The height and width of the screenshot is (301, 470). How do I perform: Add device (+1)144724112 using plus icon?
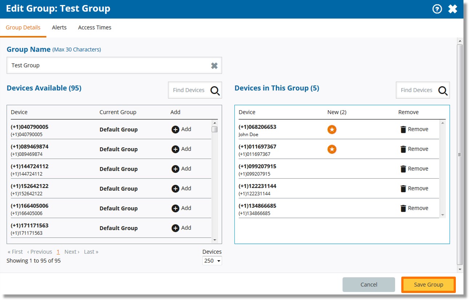(x=175, y=169)
